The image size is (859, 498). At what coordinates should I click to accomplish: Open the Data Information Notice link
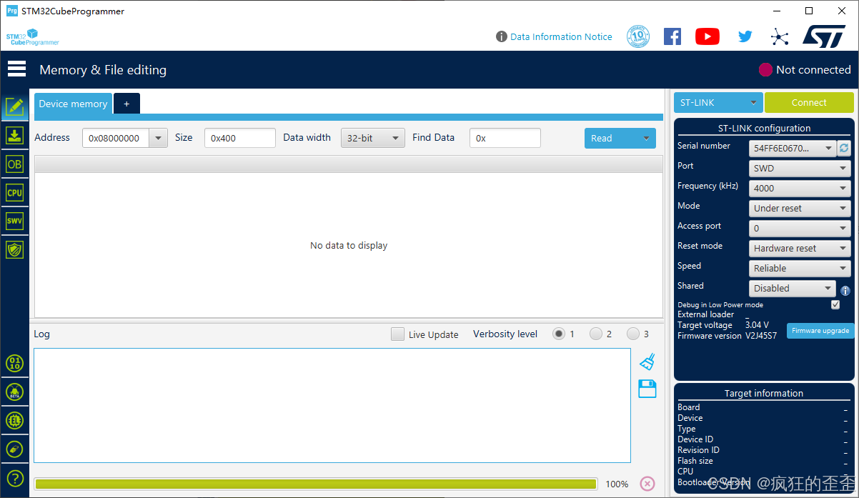tap(561, 36)
